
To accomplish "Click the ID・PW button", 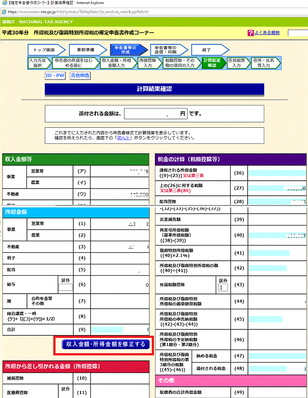I will pos(55,76).
